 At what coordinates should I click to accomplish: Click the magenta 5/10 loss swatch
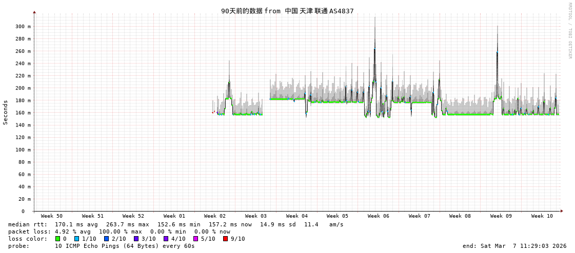195,239
